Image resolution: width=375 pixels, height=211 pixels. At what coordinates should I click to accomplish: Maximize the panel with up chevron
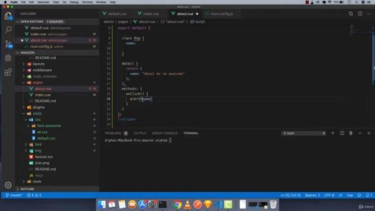(360, 133)
